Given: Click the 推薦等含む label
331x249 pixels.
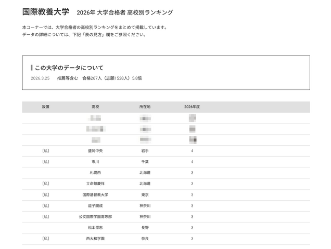Looking at the screenshot, I should (68, 78).
